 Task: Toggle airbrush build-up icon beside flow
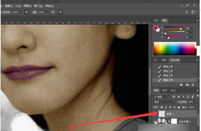(53, 12)
